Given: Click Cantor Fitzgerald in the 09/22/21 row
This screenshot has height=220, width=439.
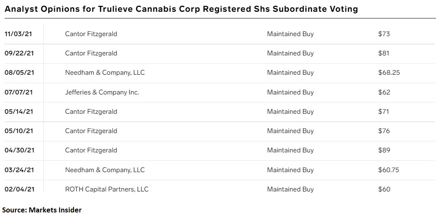Looking at the screenshot, I should pos(91,53).
